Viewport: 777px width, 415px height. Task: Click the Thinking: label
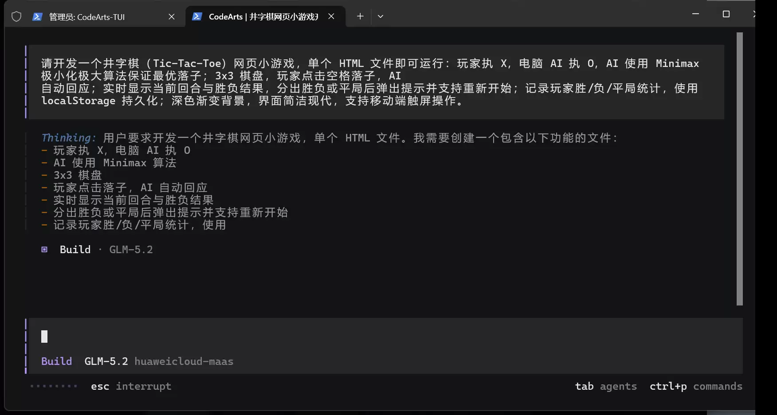coord(69,138)
